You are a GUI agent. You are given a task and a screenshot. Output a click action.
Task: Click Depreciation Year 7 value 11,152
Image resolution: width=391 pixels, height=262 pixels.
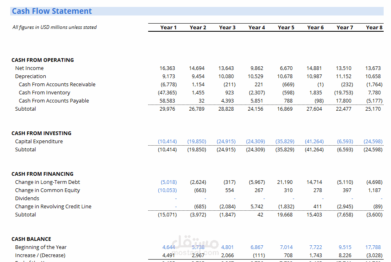(344, 76)
